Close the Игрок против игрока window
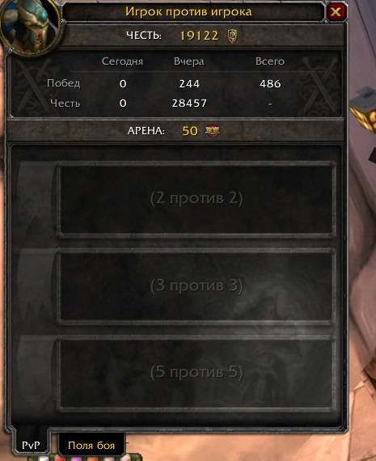The width and height of the screenshot is (376, 461). pyautogui.click(x=336, y=12)
